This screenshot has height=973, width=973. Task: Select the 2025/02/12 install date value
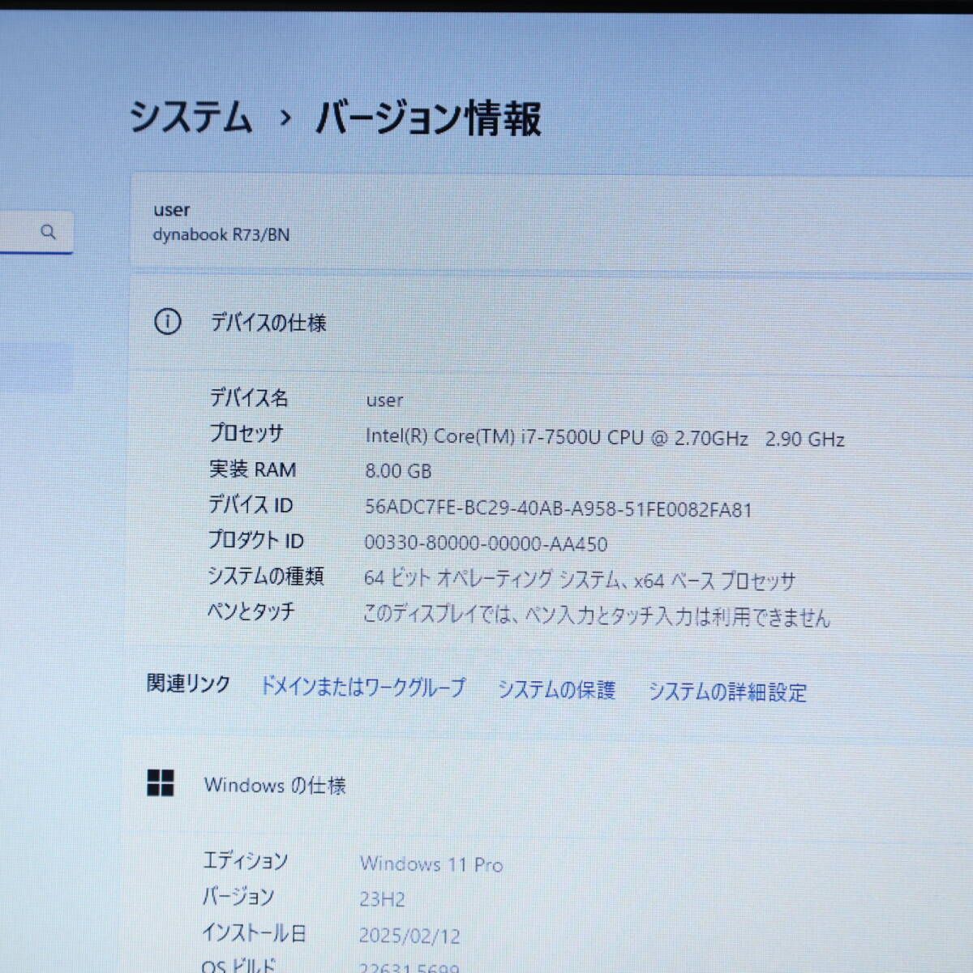coord(409,936)
